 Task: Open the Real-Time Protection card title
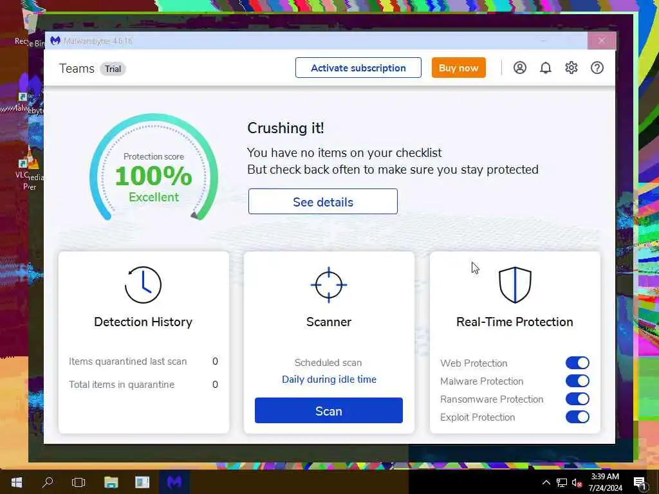tap(515, 322)
